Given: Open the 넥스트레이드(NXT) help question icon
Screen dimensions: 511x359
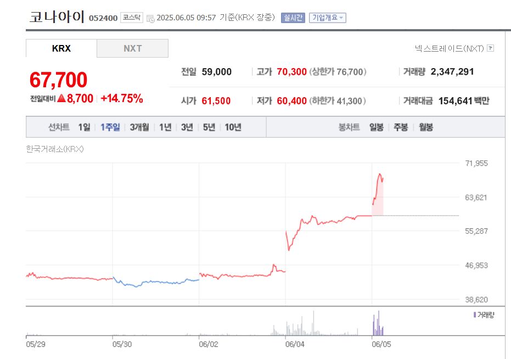Looking at the screenshot, I should click(x=490, y=48).
